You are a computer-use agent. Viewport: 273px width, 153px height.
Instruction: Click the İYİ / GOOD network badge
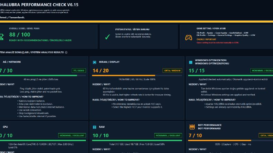(x=79, y=71)
